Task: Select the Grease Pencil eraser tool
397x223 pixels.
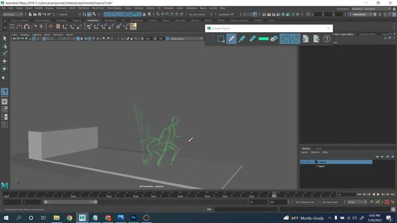Action: (274, 38)
